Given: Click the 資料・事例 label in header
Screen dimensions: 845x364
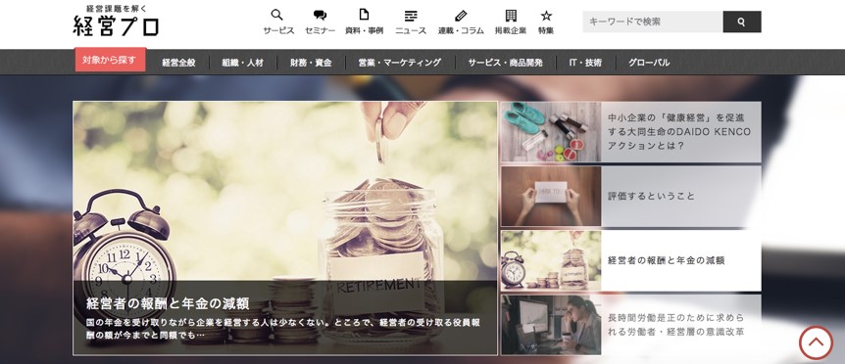Looking at the screenshot, I should (x=364, y=30).
